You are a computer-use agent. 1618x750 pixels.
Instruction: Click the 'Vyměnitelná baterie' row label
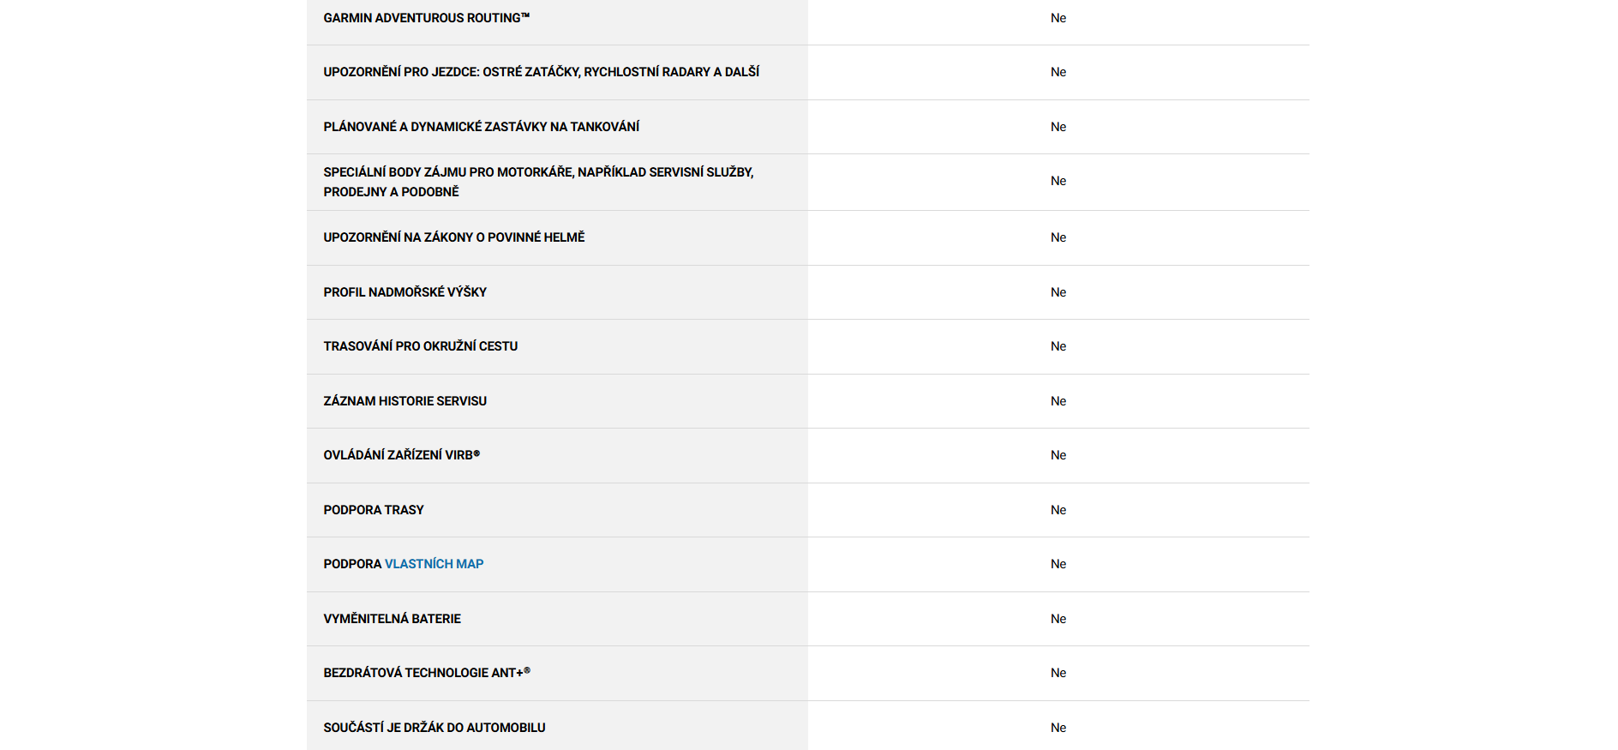392,619
